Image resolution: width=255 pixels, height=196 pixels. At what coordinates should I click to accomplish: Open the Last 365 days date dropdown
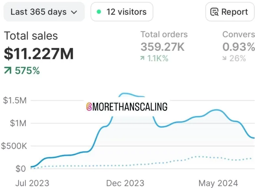click(x=44, y=12)
